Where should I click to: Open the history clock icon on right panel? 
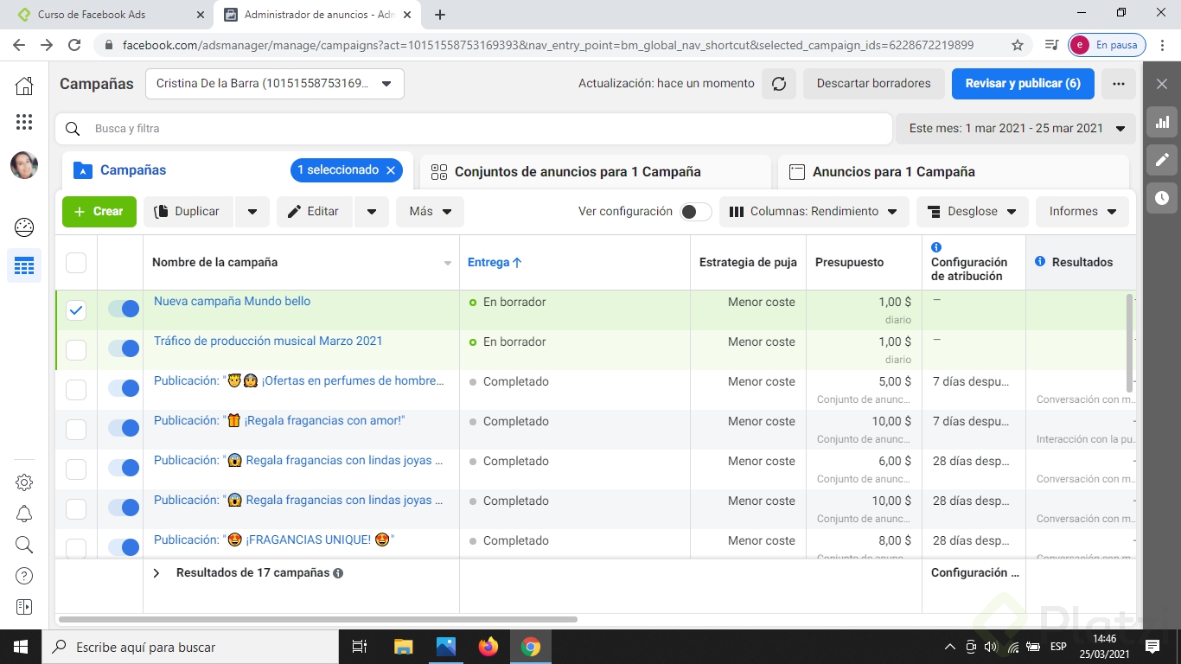coord(1162,198)
